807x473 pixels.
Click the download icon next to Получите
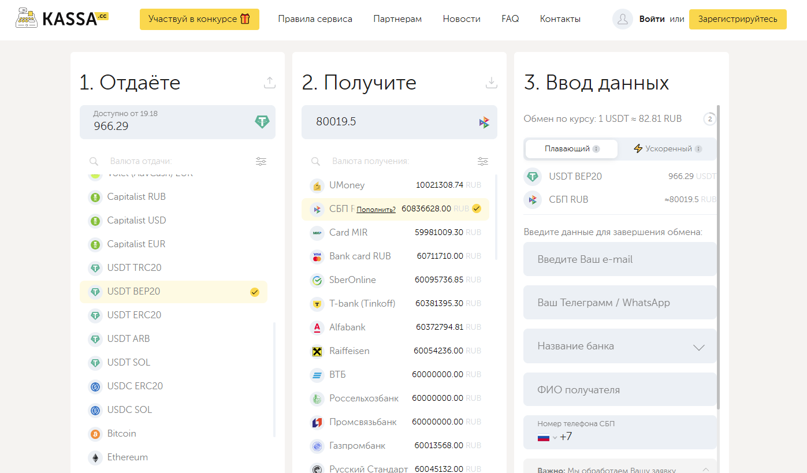(x=492, y=83)
